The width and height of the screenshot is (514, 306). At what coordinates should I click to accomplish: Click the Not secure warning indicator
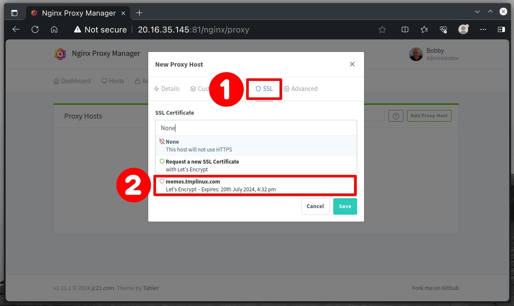100,29
